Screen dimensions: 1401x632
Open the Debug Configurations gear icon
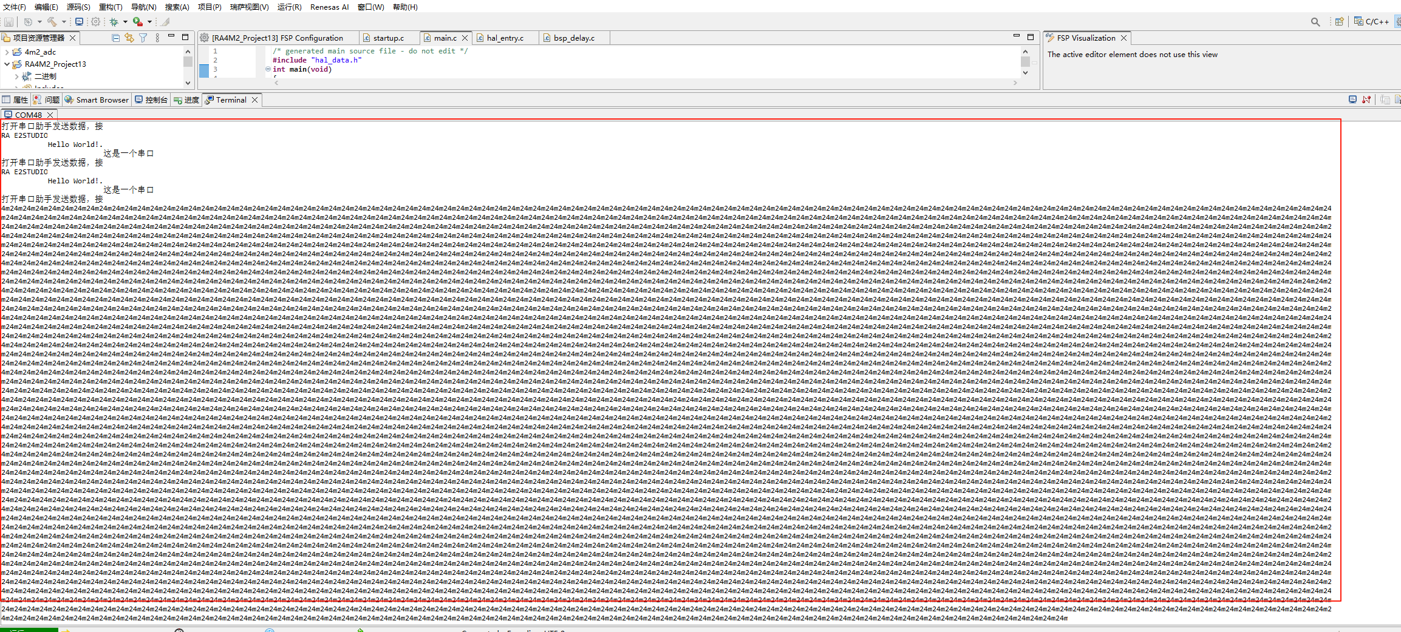click(96, 22)
